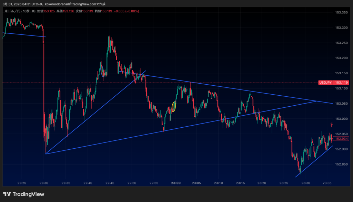Click the red USDJPY symbol tag

click(325, 83)
